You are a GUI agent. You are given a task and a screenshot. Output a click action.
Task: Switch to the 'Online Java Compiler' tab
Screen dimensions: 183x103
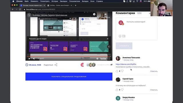(60, 5)
